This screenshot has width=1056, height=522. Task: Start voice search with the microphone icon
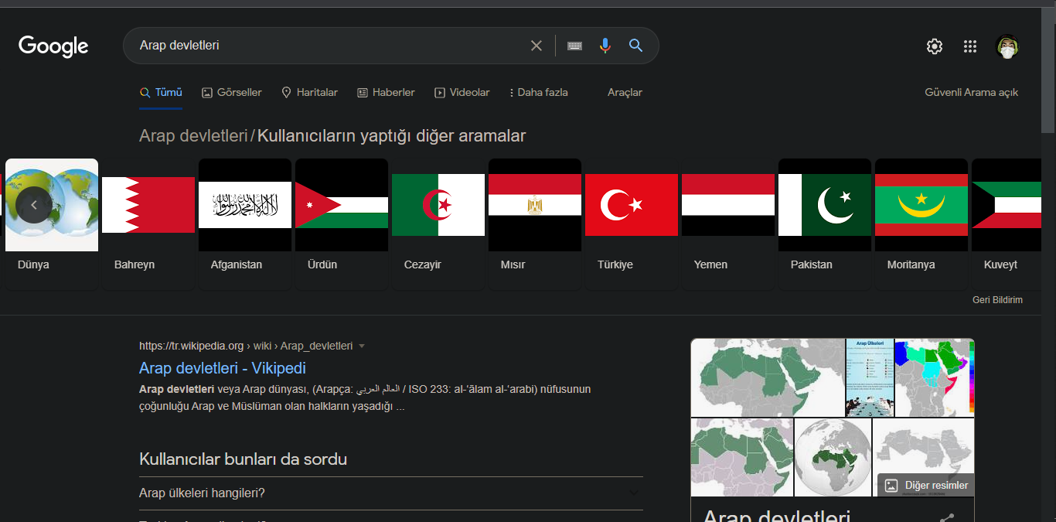605,46
